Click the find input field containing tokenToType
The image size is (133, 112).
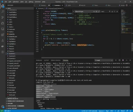84,12
